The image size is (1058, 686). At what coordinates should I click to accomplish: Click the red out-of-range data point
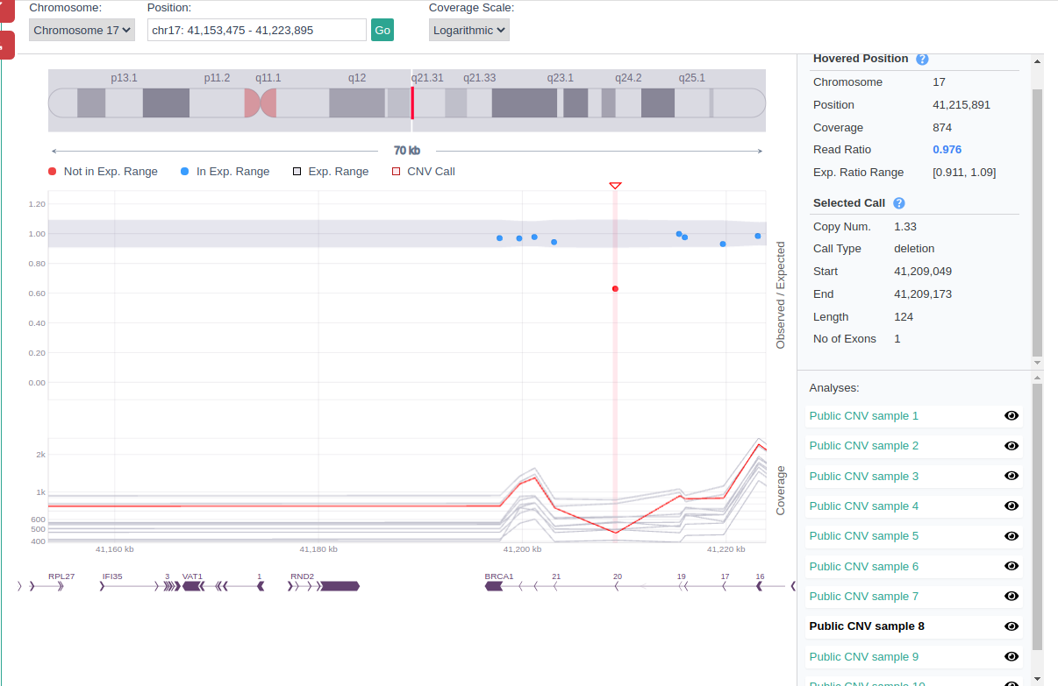615,289
